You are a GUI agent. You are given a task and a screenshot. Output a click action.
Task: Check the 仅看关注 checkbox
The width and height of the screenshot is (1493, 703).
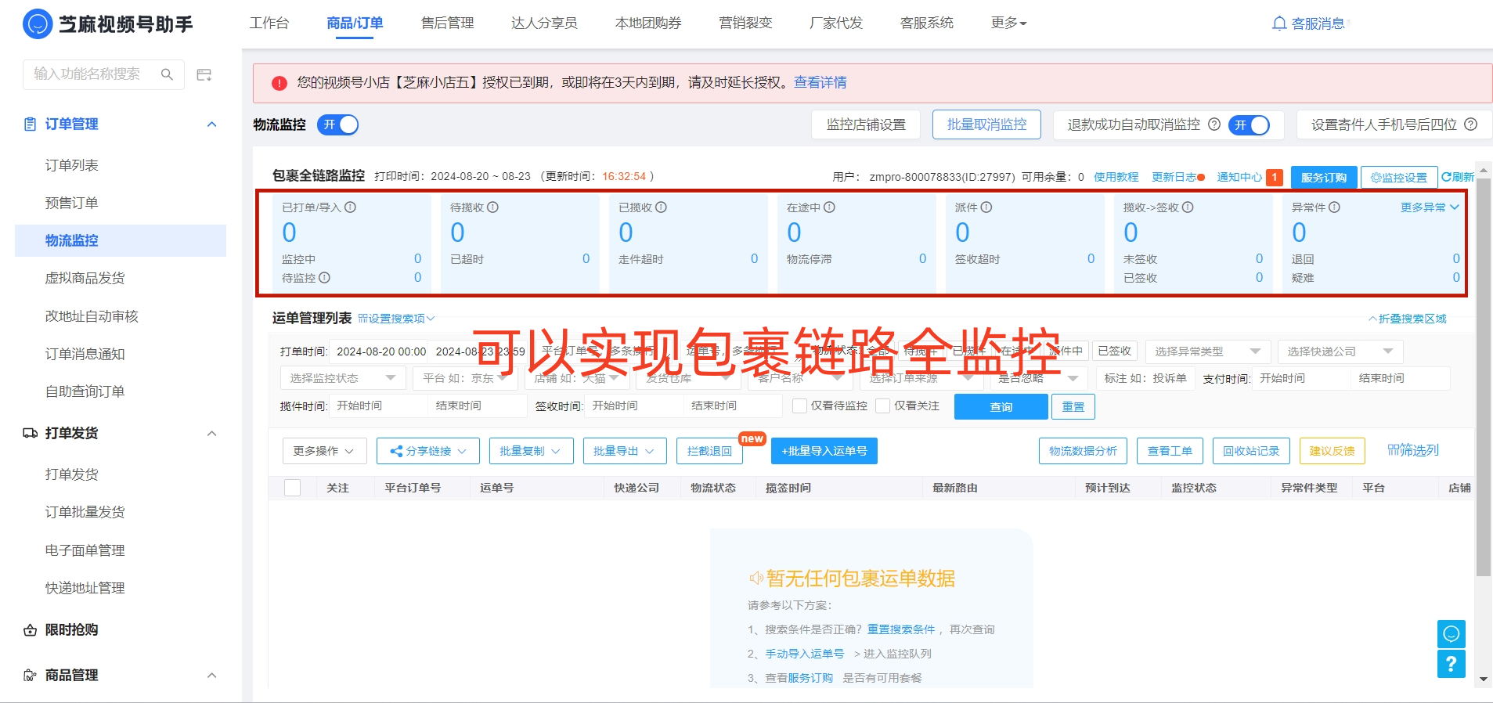[x=883, y=406]
